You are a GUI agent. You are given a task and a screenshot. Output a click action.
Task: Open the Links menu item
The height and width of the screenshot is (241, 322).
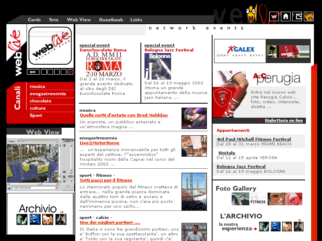click(136, 20)
